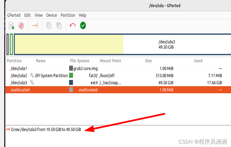Open the Partition menu

[68, 15]
